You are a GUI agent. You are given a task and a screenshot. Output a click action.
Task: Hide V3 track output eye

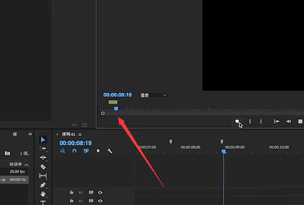100,192
